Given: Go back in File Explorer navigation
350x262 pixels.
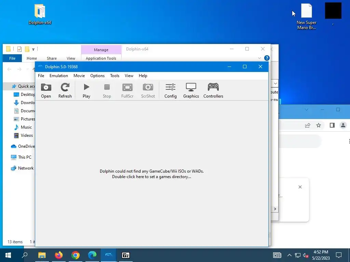Looking at the screenshot, I should point(9,69).
